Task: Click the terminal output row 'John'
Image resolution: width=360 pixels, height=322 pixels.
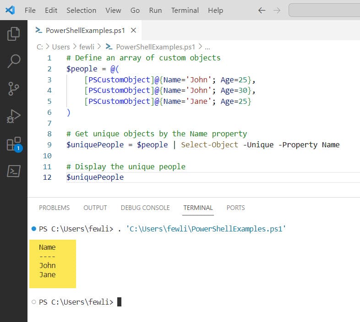Action: tap(47, 266)
